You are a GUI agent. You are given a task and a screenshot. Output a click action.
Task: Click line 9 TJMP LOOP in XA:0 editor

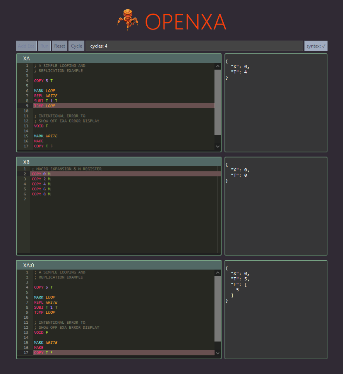click(x=45, y=312)
